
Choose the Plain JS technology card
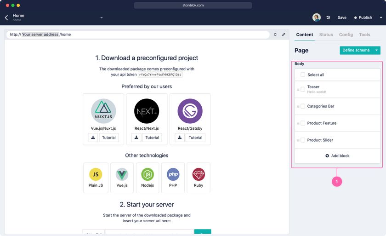point(96,178)
